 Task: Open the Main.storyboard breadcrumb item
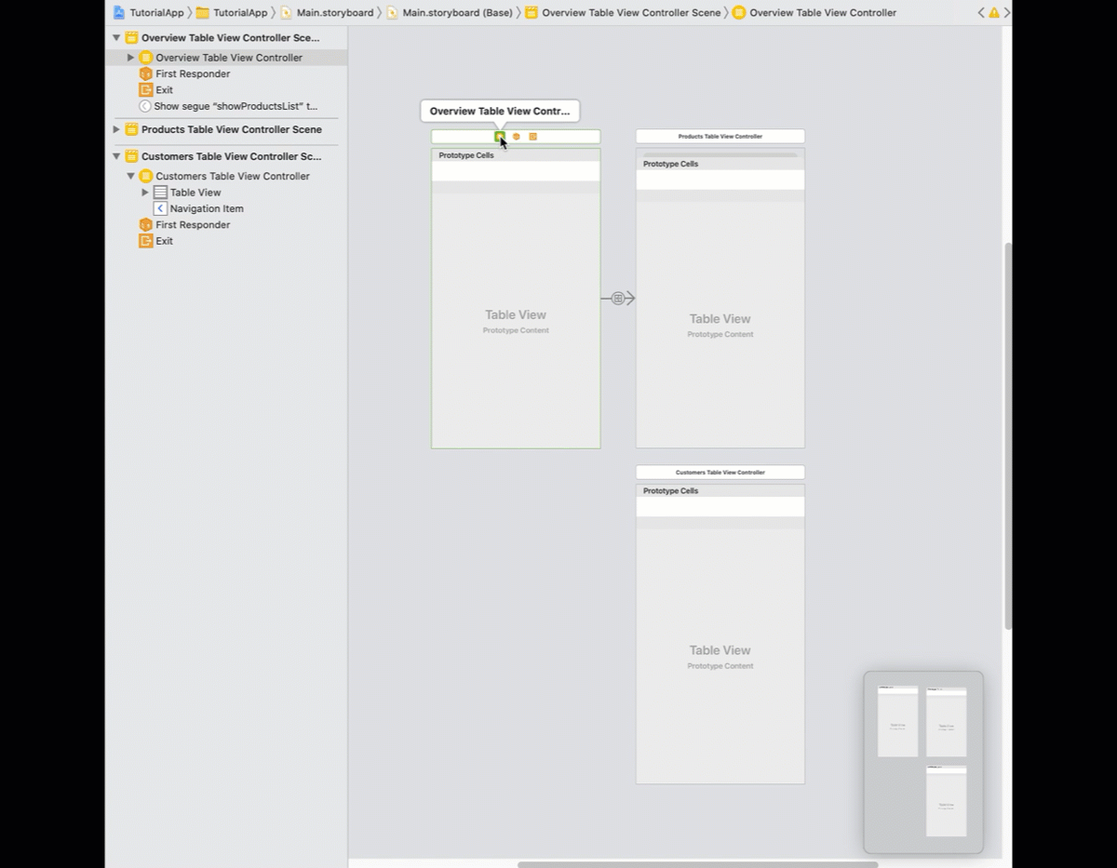(x=327, y=13)
